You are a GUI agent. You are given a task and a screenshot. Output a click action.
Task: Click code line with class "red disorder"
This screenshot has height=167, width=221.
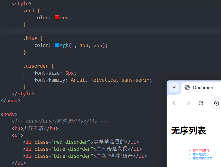pyautogui.click(x=81, y=142)
